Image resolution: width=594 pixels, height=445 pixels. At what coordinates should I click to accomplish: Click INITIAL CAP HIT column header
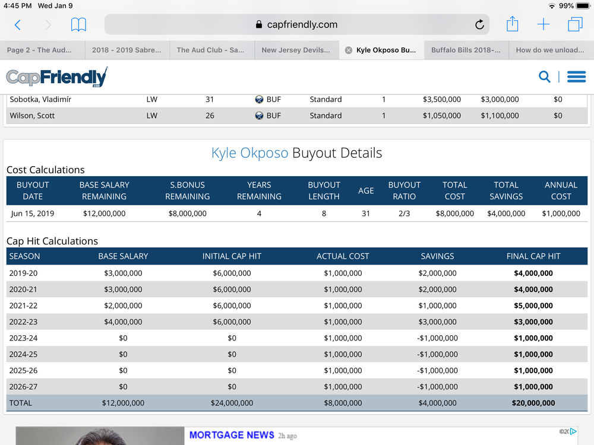(x=232, y=256)
